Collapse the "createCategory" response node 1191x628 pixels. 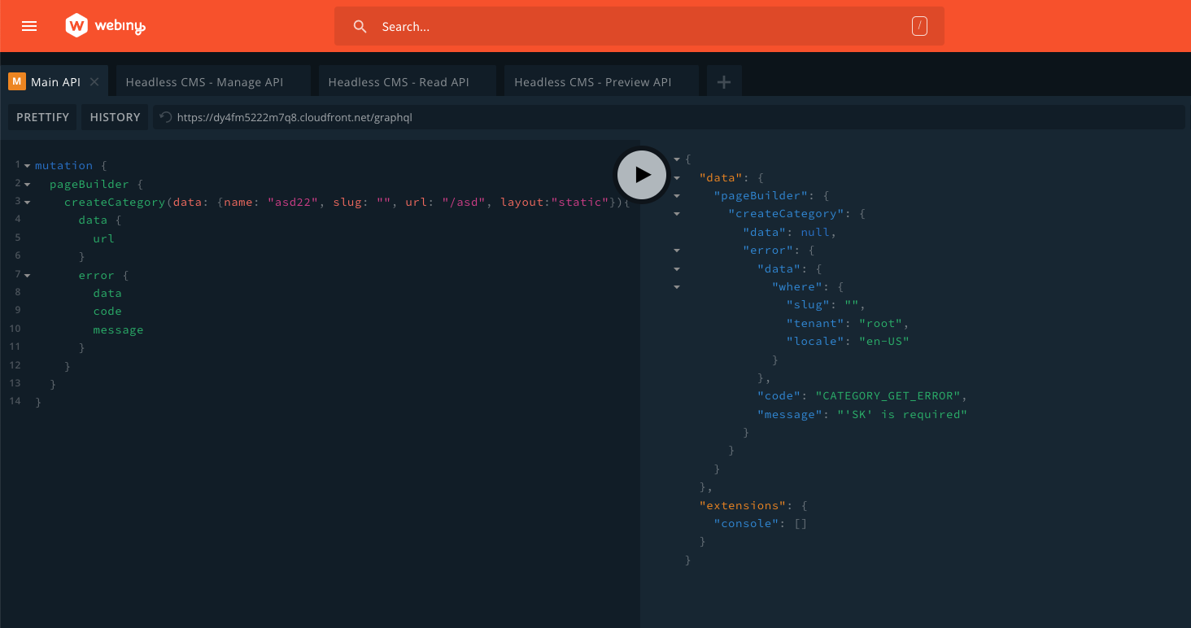pyautogui.click(x=677, y=214)
